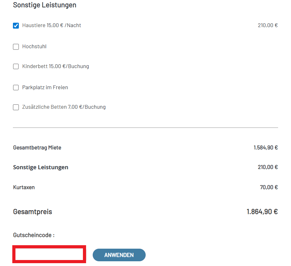This screenshot has height=266, width=291.
Task: Click the Gesamtbetrag Miete row
Action: click(x=37, y=147)
